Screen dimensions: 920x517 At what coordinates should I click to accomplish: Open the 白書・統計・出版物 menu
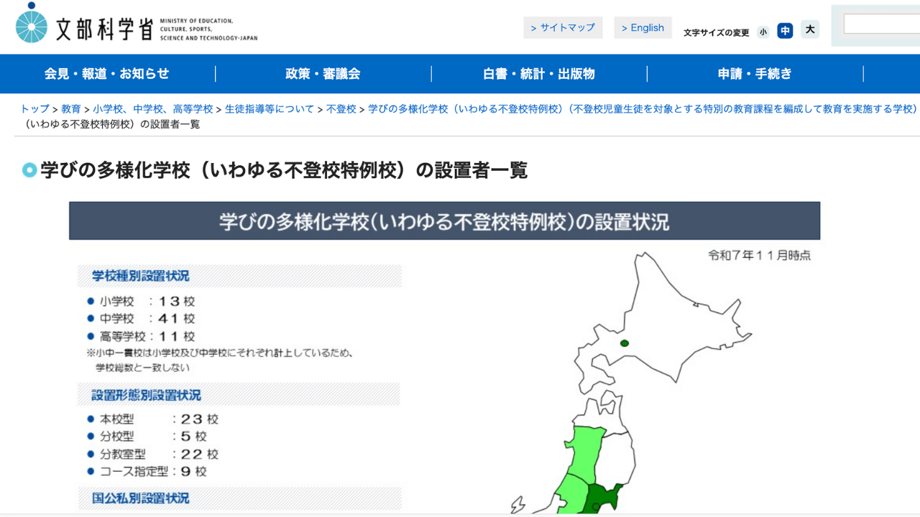pyautogui.click(x=539, y=74)
